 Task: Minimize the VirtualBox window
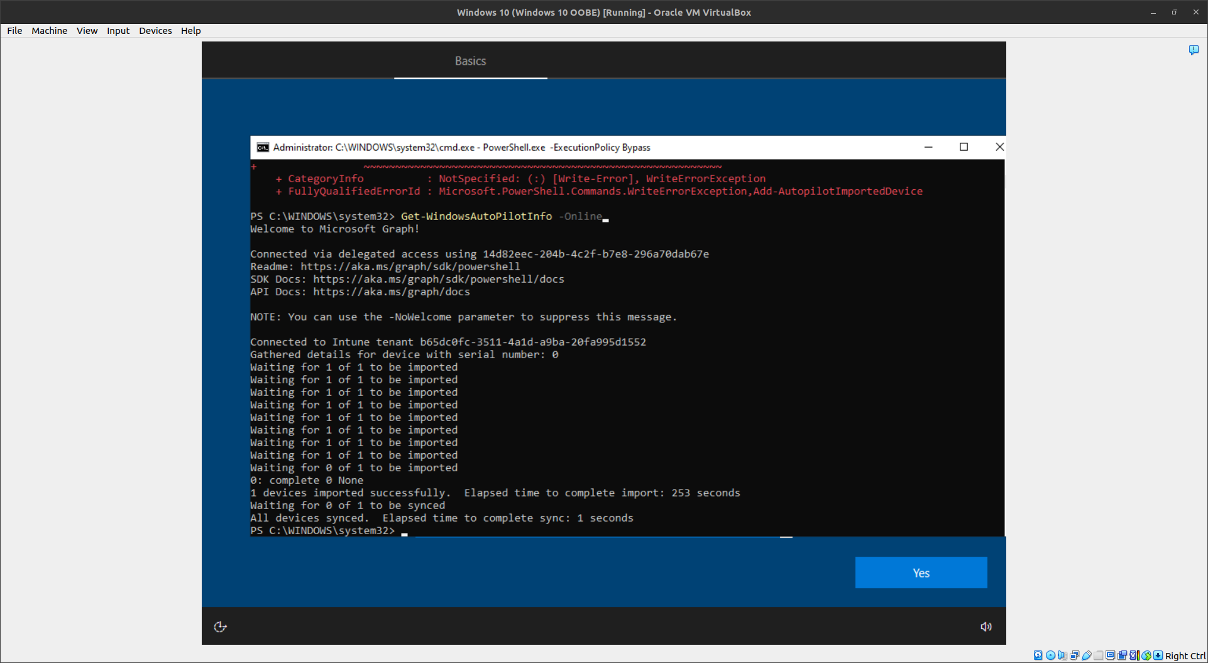tap(1153, 12)
